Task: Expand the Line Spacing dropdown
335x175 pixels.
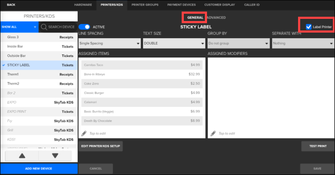Action: point(110,43)
